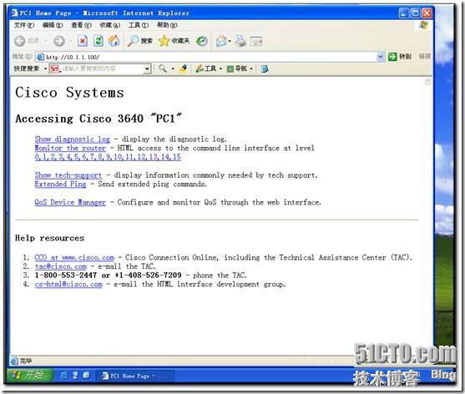Click the cs-html@cisco.com email link
465x394 pixels.
pos(68,284)
